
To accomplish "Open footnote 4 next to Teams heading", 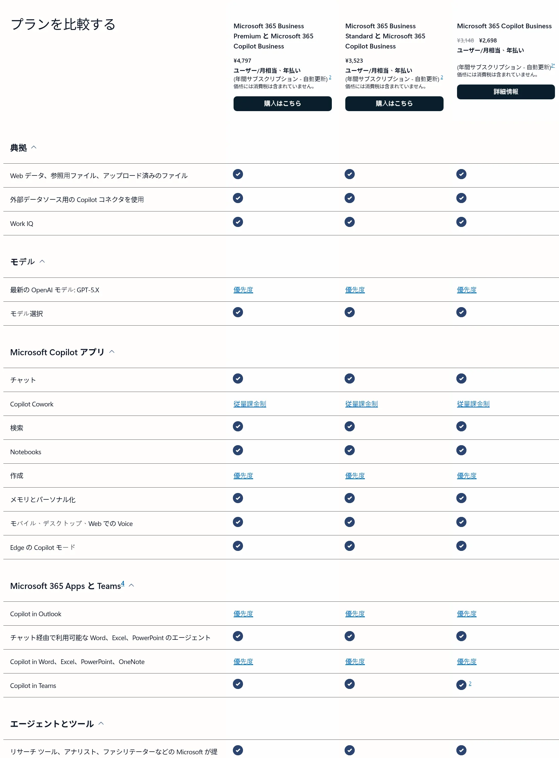I will (123, 583).
